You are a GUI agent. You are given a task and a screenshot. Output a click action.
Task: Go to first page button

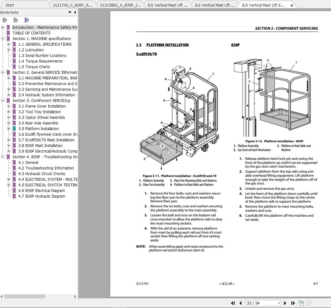point(233,303)
